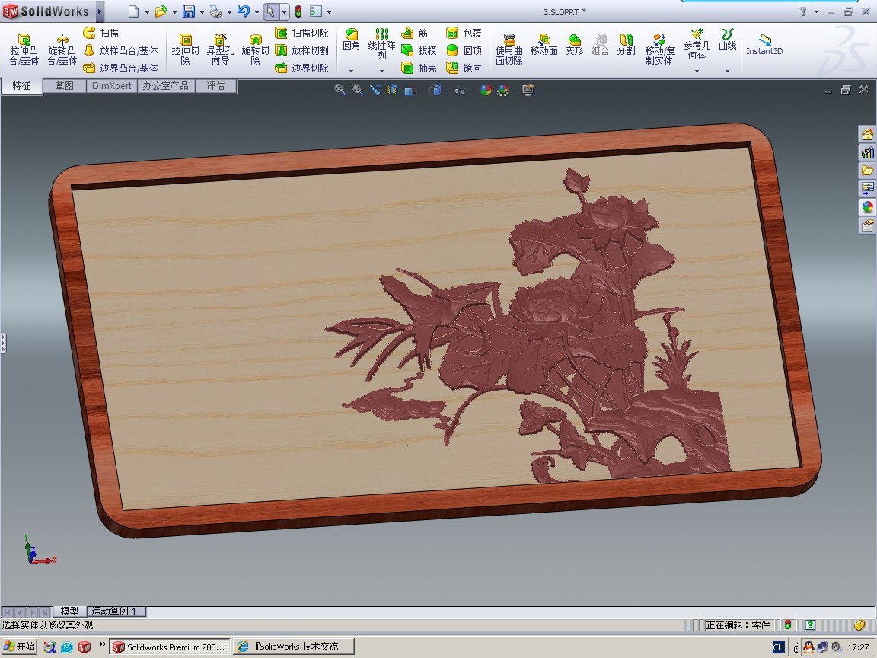
Task: Expand the Options dropdown arrow
Action: coord(329,12)
